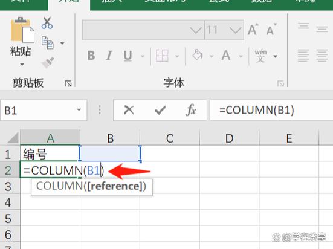This screenshot has width=333, height=249.
Task: Click highlighted cell B1
Action: 110,154
